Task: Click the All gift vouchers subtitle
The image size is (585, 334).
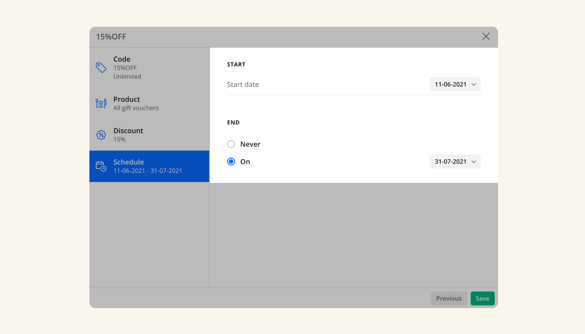Action: click(x=136, y=108)
